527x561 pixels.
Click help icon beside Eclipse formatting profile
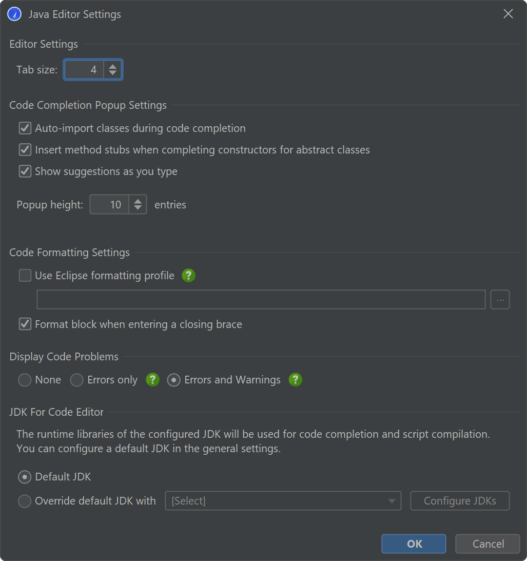click(189, 276)
